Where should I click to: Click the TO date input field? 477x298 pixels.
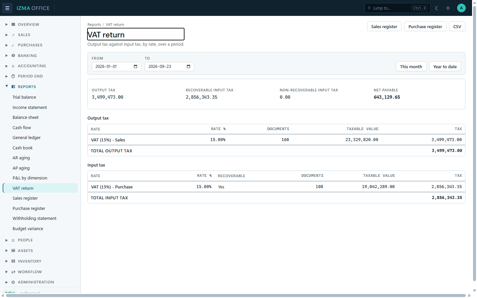170,67
